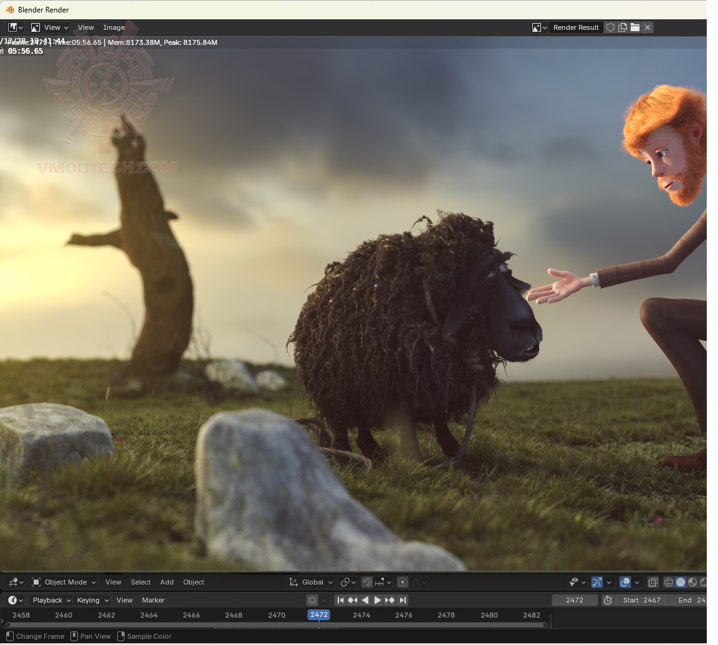Click the blue 2472 playhead marker
718x645 pixels.
pos(318,615)
